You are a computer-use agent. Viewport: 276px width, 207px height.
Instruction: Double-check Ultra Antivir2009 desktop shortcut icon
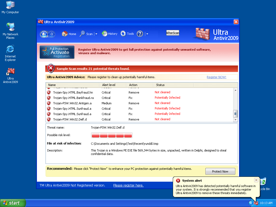pos(11,72)
